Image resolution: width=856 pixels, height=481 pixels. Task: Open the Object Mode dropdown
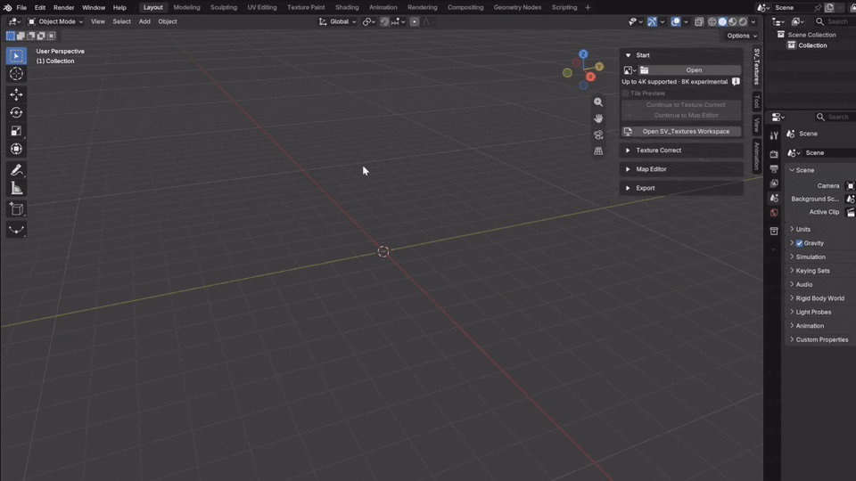[x=55, y=21]
